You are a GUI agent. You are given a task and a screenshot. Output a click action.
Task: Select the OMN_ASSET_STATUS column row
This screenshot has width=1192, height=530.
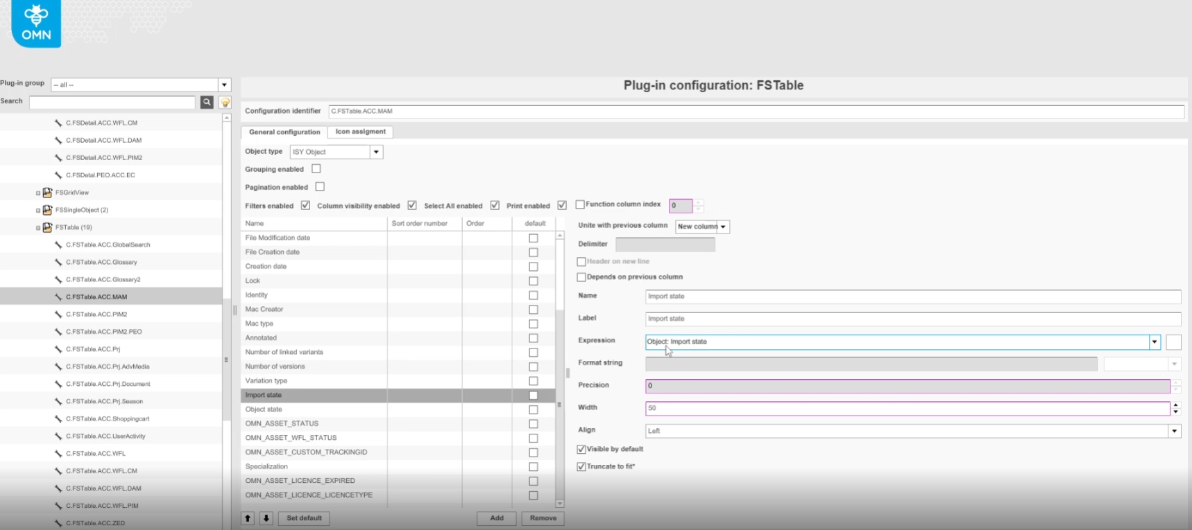(398, 424)
